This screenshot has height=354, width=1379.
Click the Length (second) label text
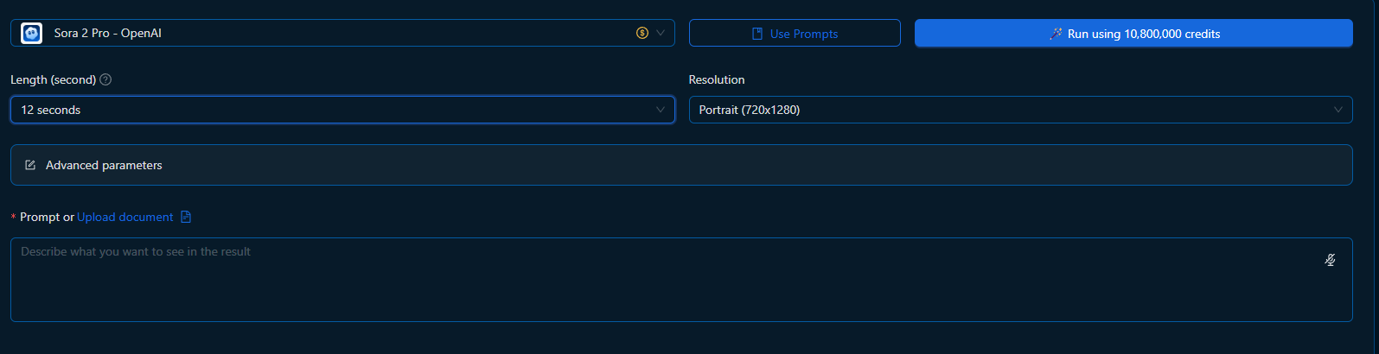click(x=53, y=79)
